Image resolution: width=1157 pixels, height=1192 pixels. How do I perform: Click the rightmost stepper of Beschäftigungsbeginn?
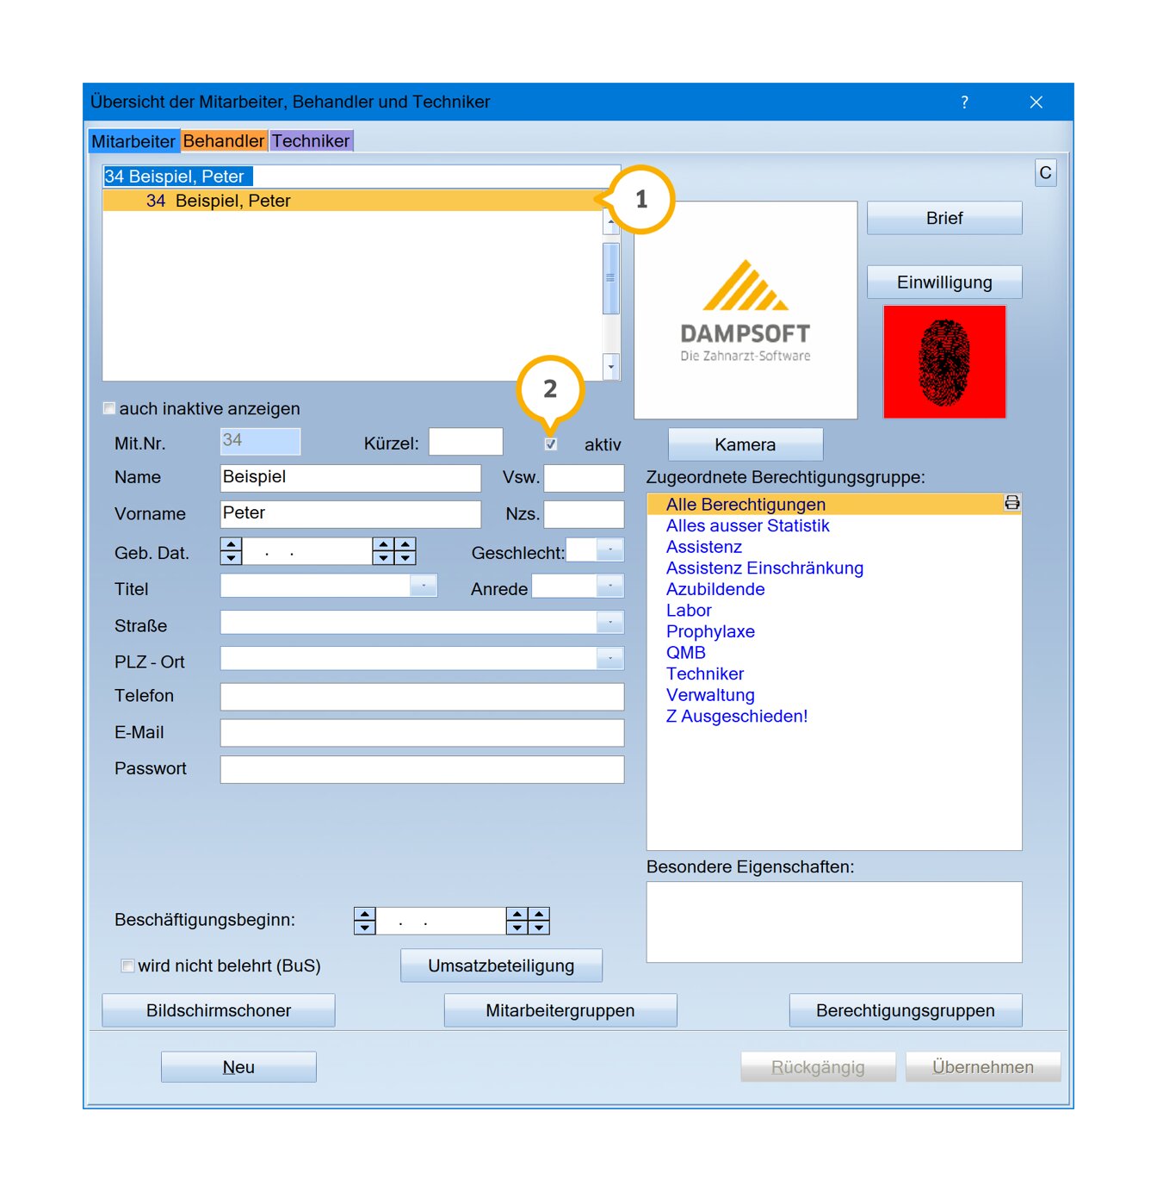pyautogui.click(x=539, y=921)
